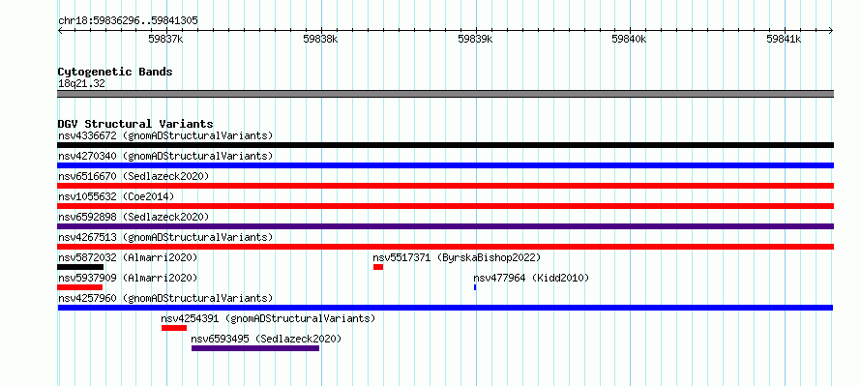Click the tiny blue nsv477964 marker
861x386 pixels.
tap(475, 287)
